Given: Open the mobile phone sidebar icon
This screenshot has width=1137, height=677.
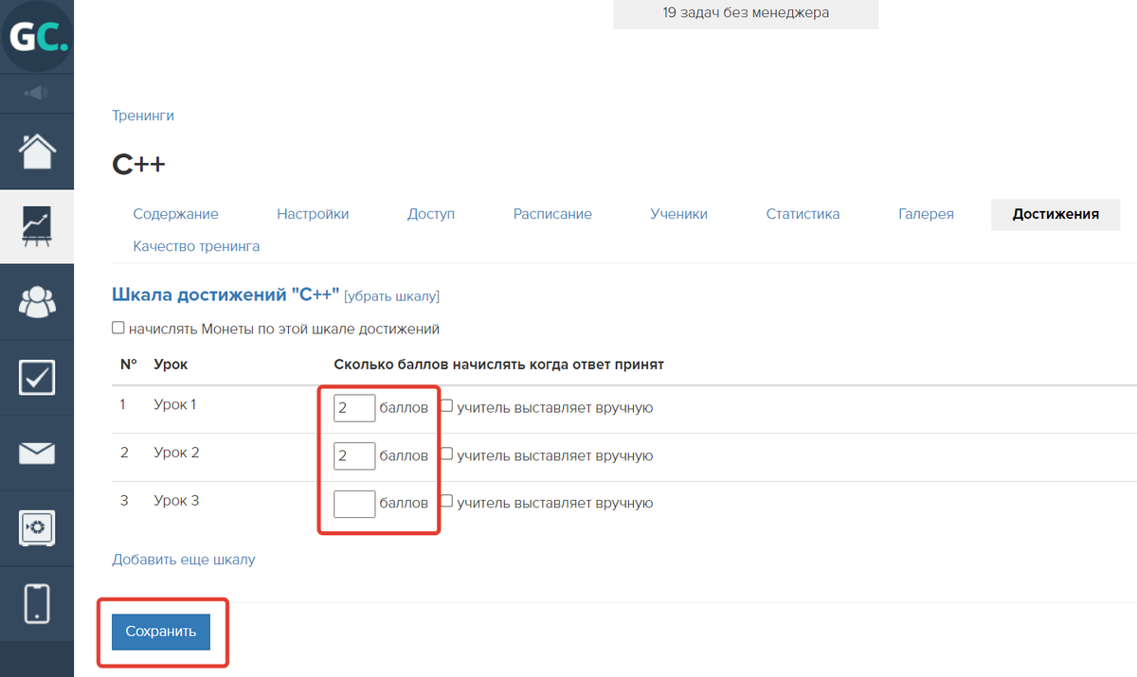Looking at the screenshot, I should pos(37,604).
